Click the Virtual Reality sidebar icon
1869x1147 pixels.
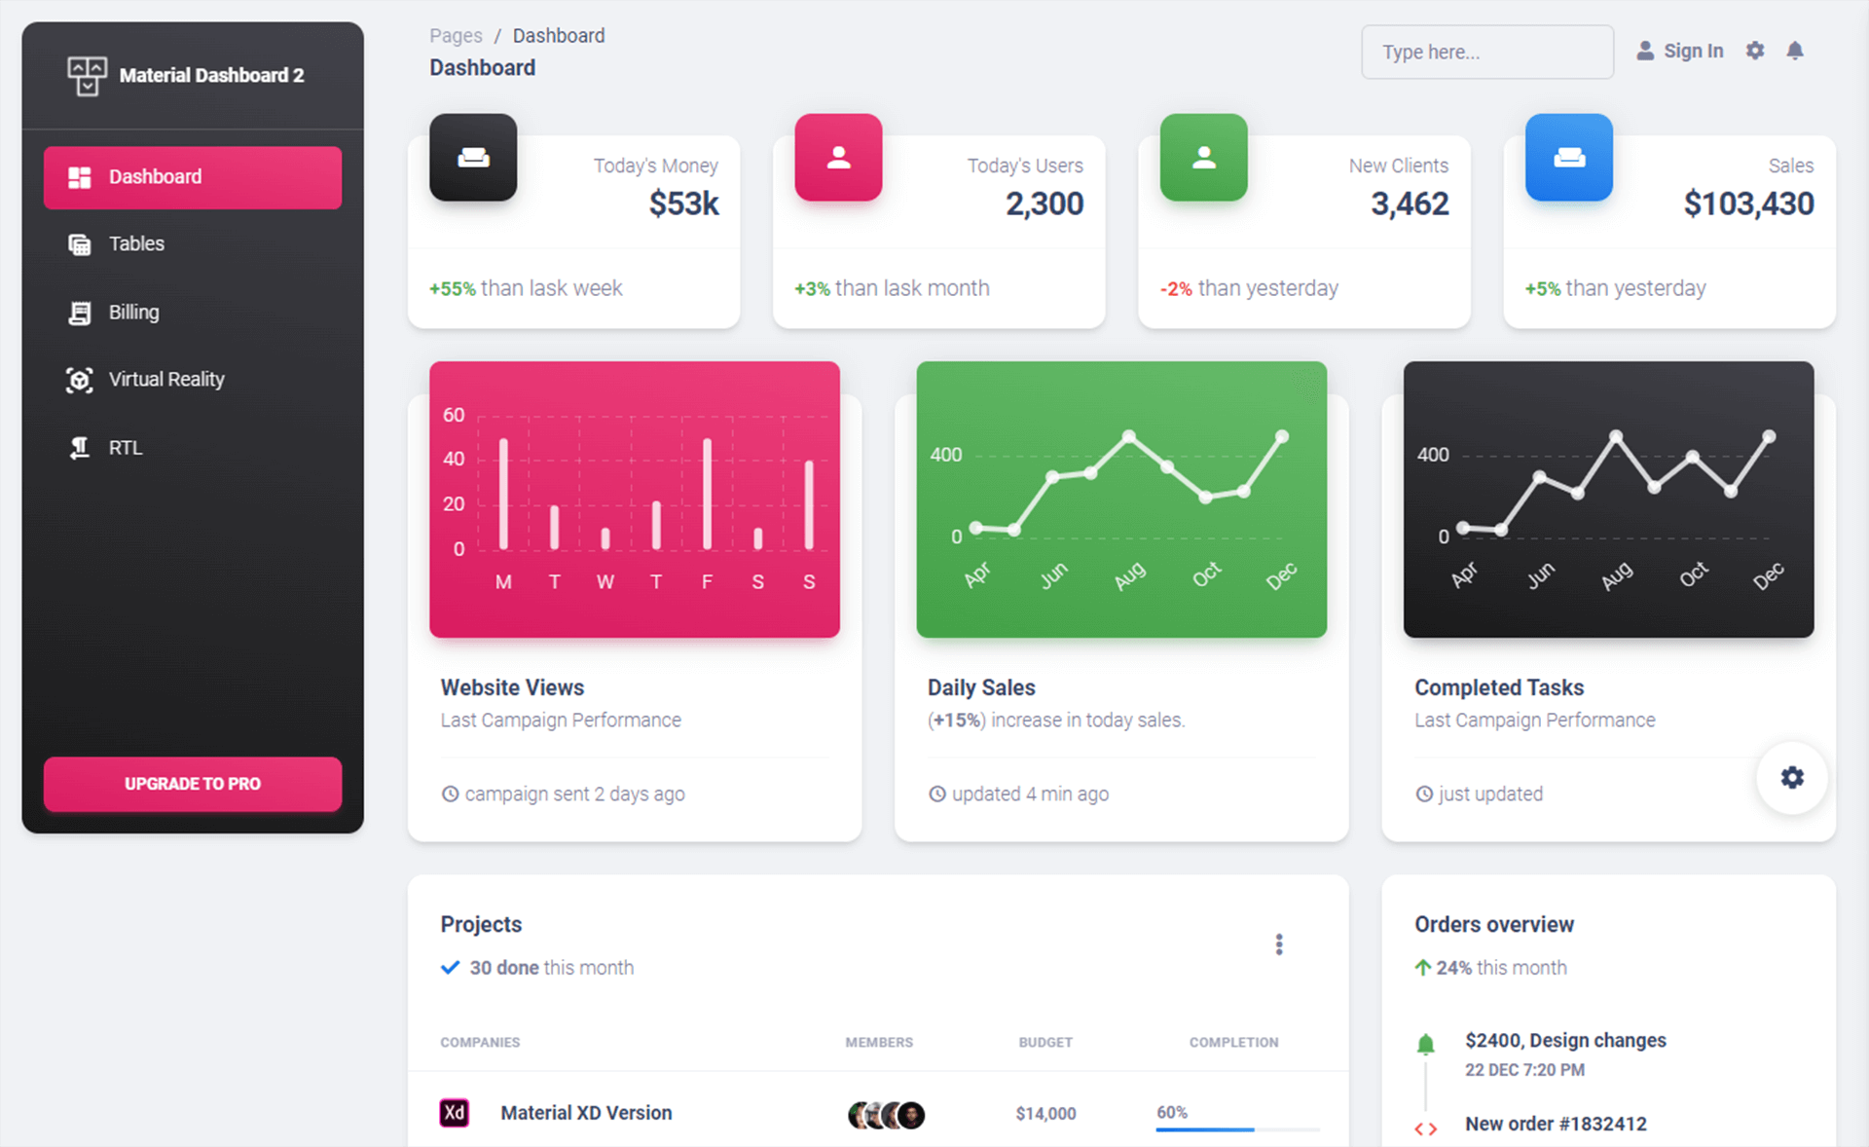pos(76,379)
